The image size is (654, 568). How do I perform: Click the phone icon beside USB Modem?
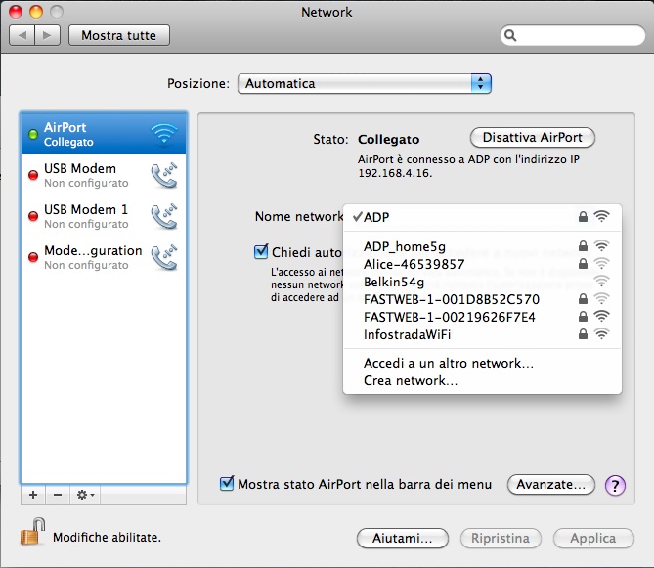click(164, 176)
